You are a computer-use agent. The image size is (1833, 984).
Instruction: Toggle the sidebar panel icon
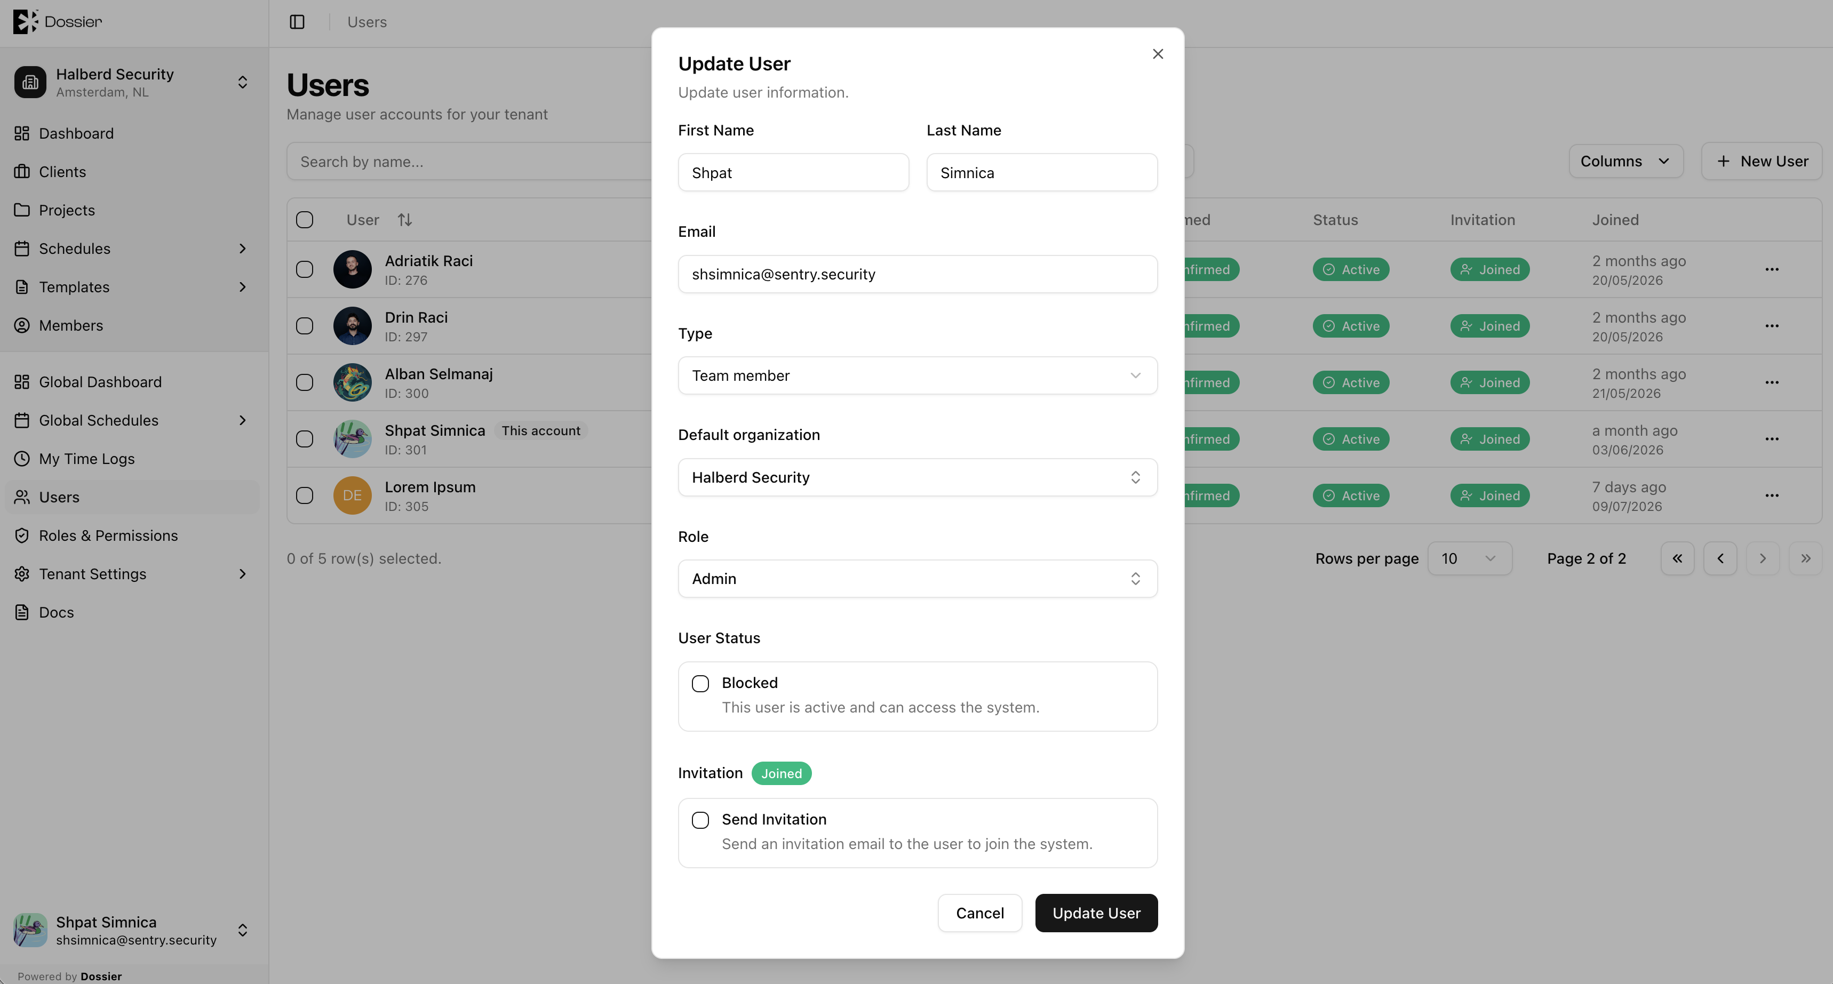coord(297,22)
